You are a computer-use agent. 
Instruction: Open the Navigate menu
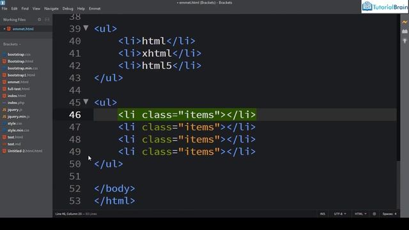pos(51,8)
